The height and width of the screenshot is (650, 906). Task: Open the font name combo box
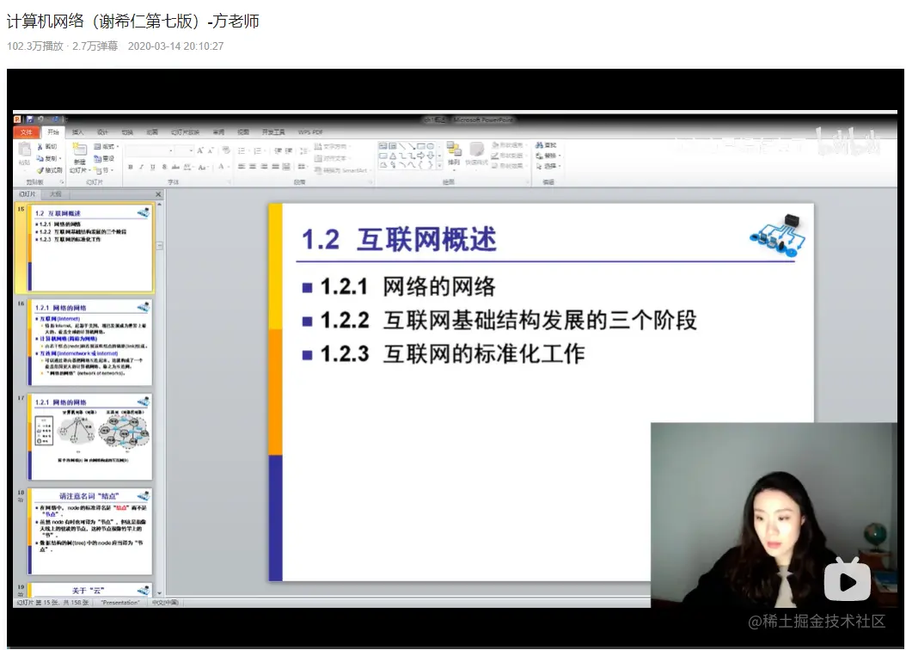(150, 150)
